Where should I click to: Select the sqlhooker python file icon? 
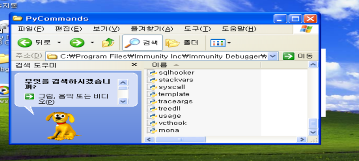point(152,73)
